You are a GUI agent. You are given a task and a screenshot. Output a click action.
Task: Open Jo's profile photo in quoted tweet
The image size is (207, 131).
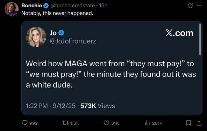[36, 37]
